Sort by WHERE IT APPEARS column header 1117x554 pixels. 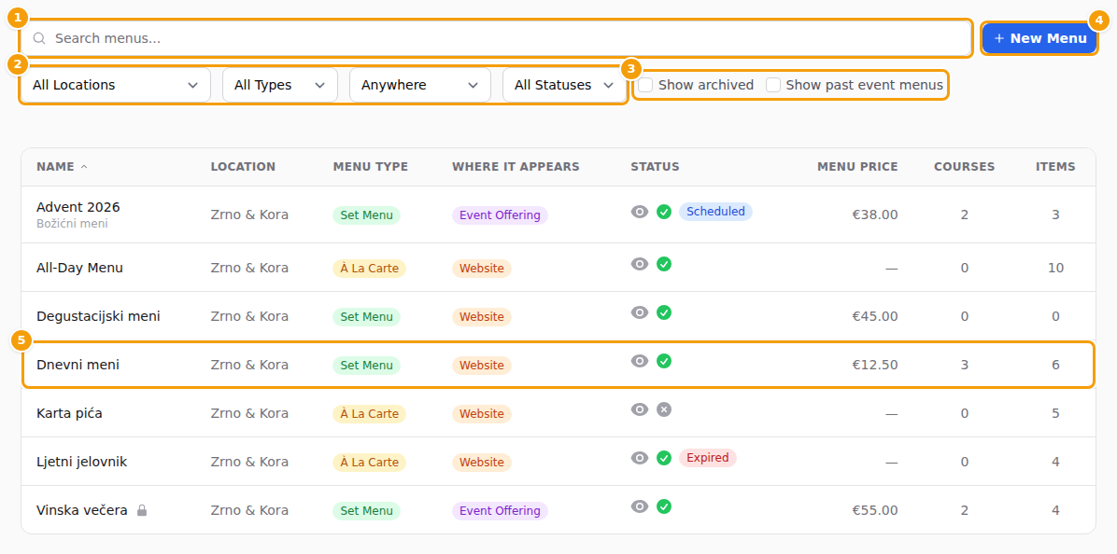tap(516, 167)
